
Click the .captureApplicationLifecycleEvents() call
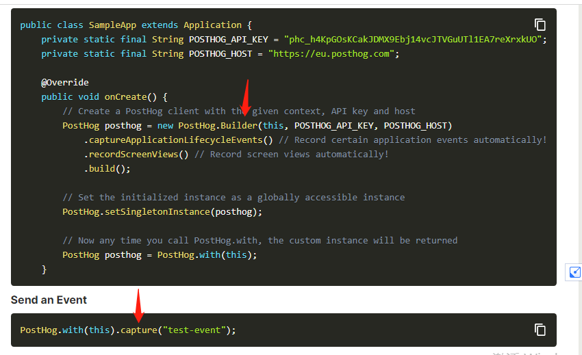tap(179, 140)
